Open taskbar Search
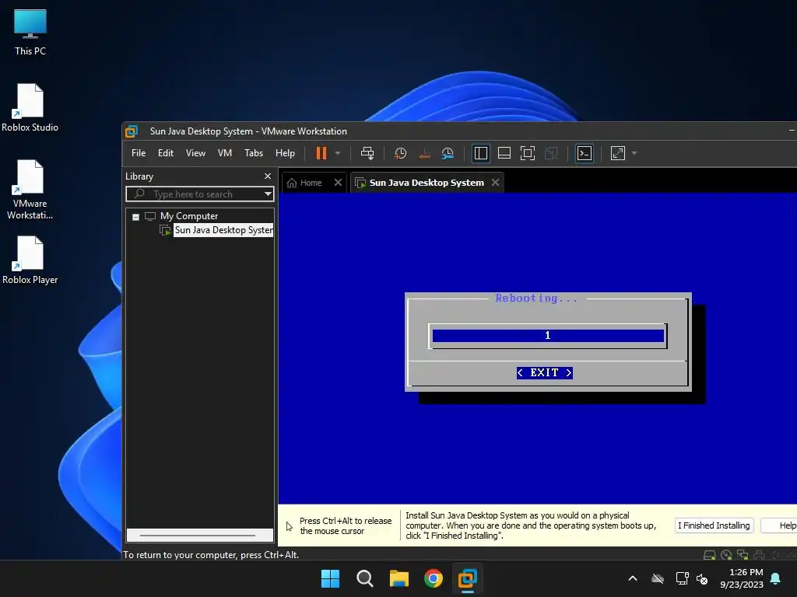 coord(365,578)
